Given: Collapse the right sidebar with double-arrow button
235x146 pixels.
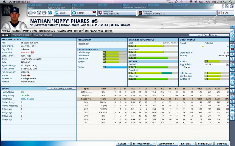Looking at the screenshot, I should 232,27.
